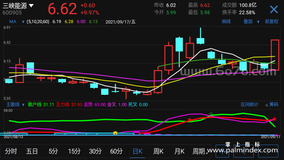Click the crosshair cursor button

pos(222,151)
